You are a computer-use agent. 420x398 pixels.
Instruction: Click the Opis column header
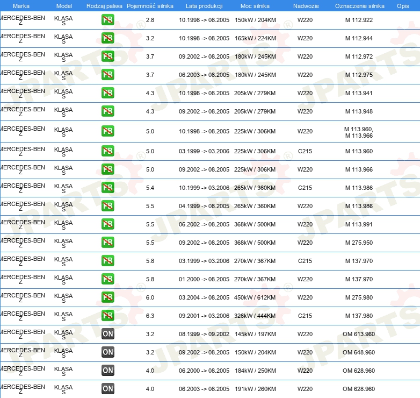[x=402, y=5]
